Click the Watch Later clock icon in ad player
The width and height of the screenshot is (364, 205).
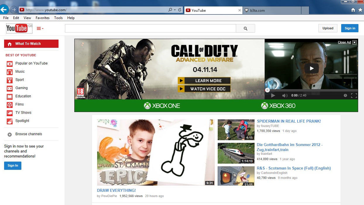(x=346, y=95)
